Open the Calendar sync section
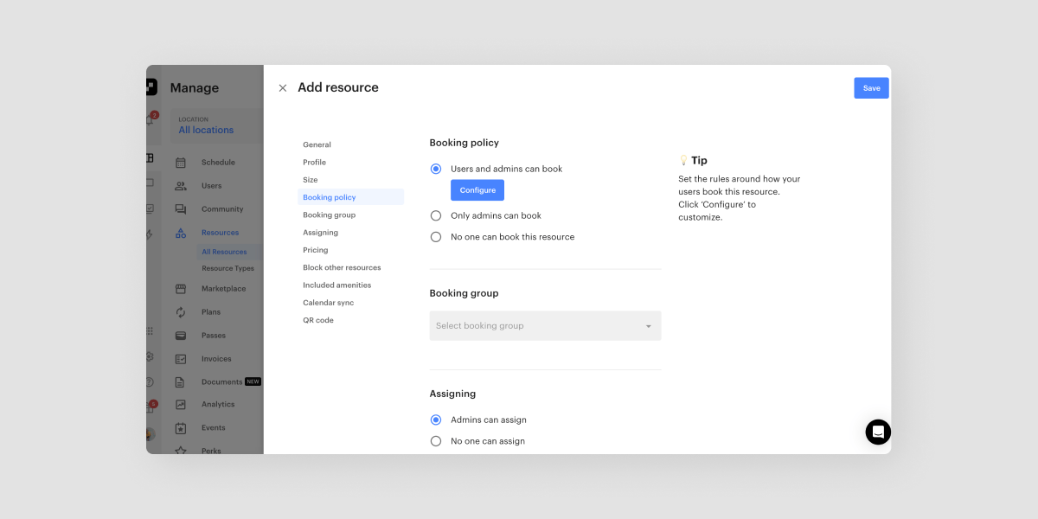Image resolution: width=1038 pixels, height=519 pixels. pos(330,302)
